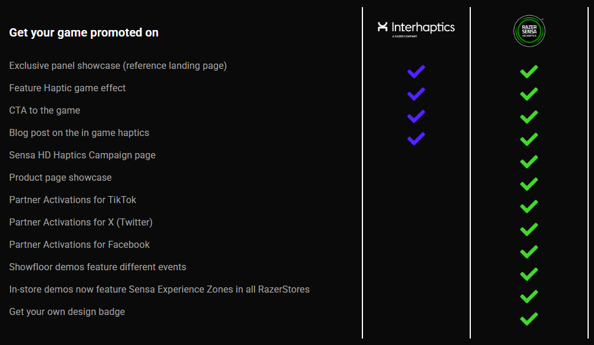Click the purple checkmark for Blog post row
594x345 pixels.
point(416,139)
